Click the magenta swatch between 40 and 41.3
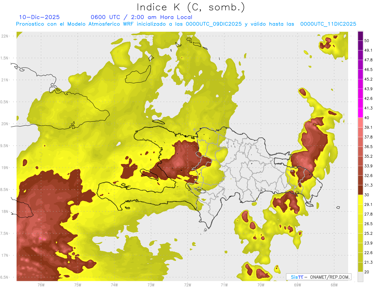 tap(360, 113)
